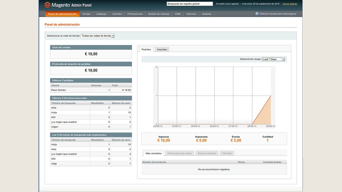Select the Más vendidos tab
342x192 pixels.
click(153, 153)
